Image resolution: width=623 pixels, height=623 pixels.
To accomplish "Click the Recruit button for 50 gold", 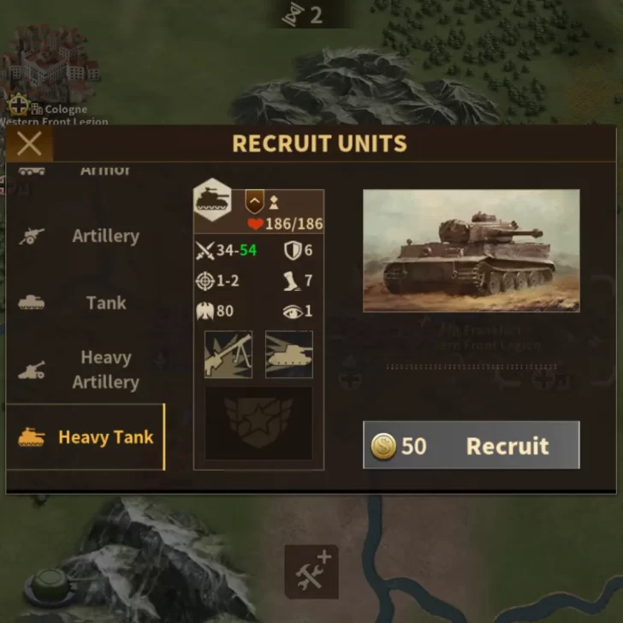I will 472,445.
